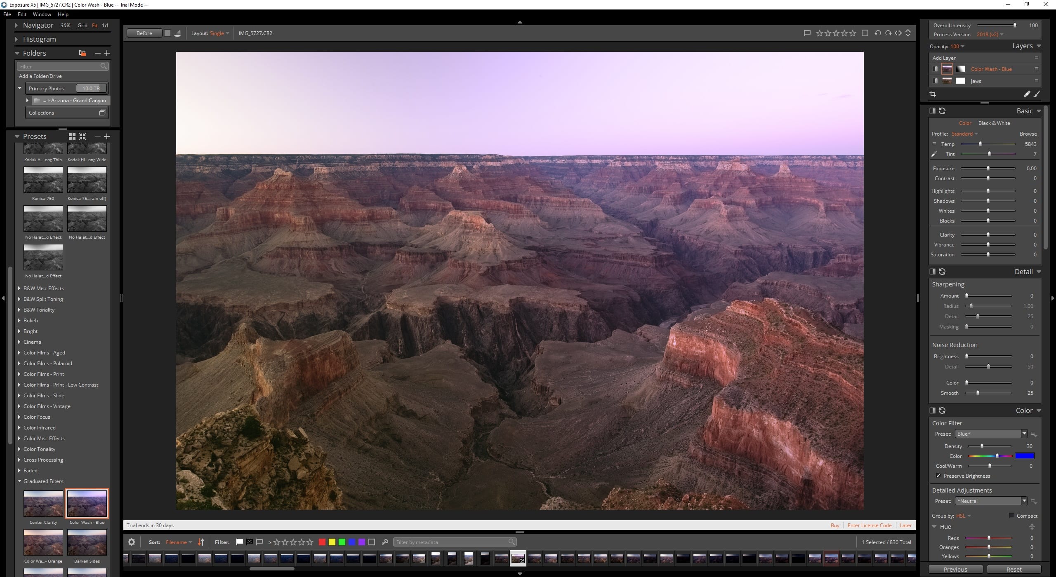Open the spot heal bandage tool
The height and width of the screenshot is (577, 1056).
tap(1027, 94)
